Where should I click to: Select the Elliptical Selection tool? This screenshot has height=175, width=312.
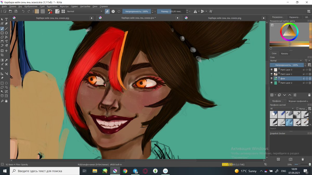click(6, 83)
